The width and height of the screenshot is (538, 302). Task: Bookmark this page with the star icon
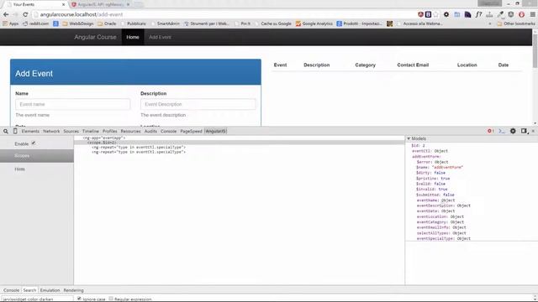click(435, 14)
